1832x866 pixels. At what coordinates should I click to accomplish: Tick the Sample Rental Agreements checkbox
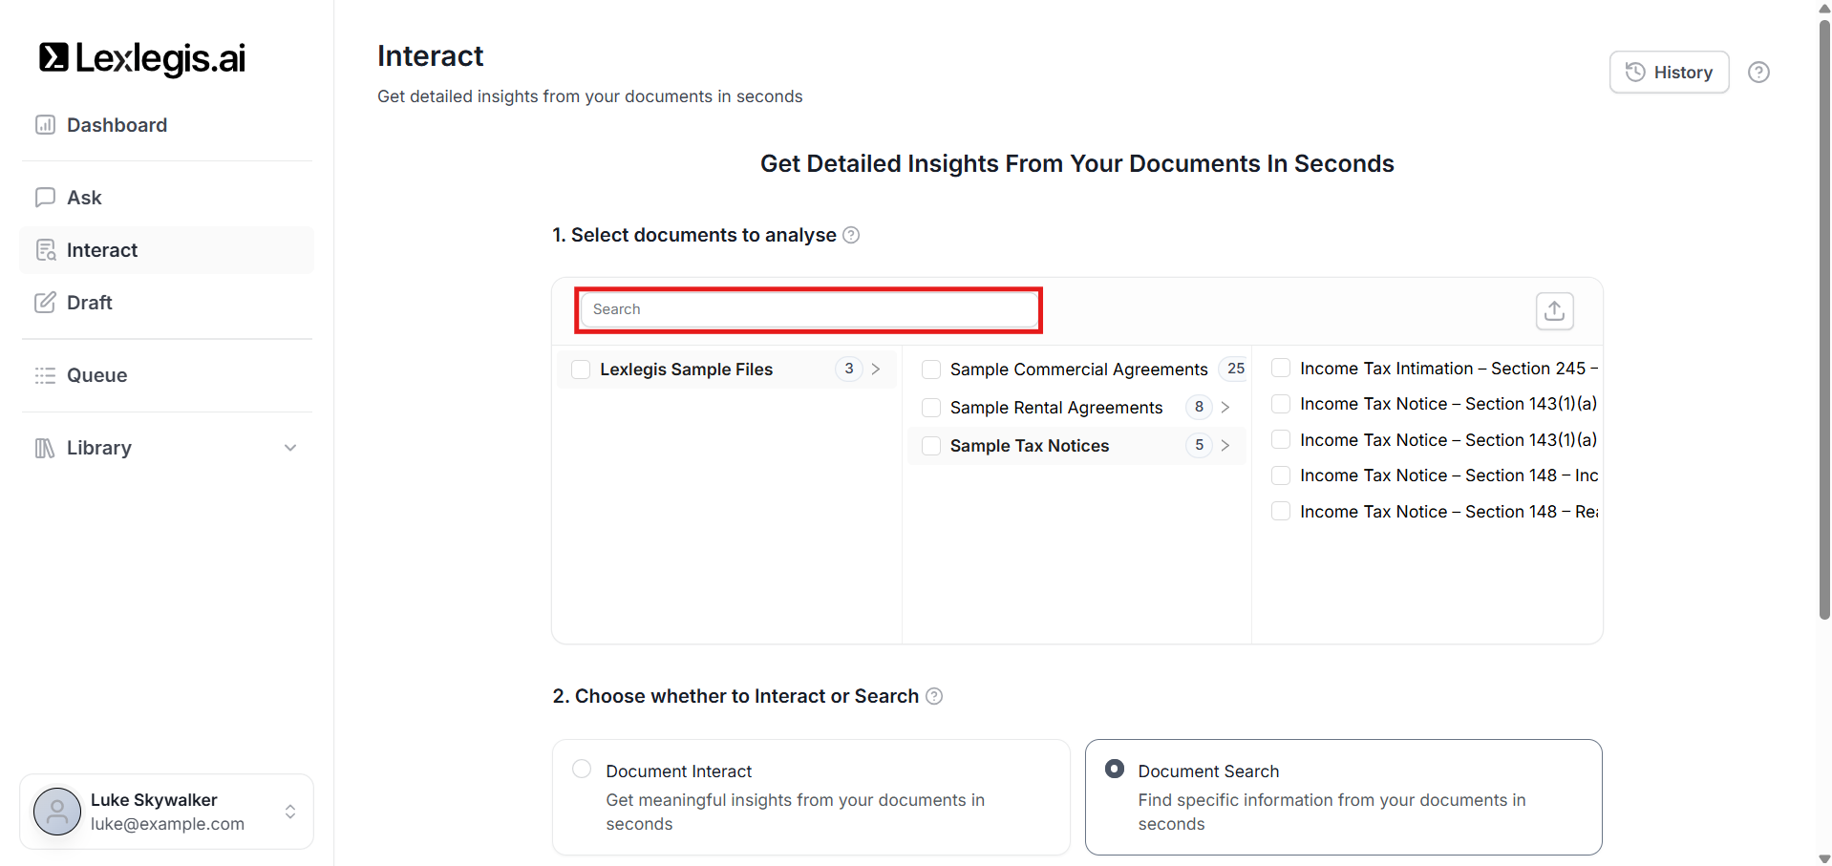pyautogui.click(x=931, y=408)
